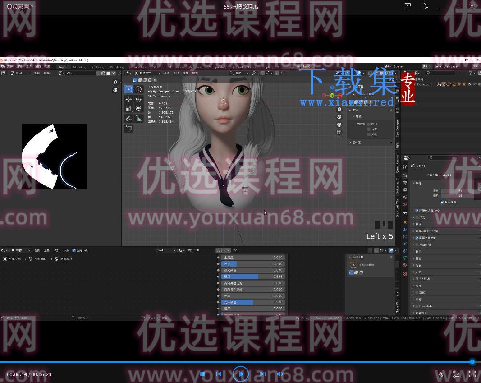This screenshot has height=383, width=481.
Task: Toggle the camera view icon
Action: [339, 125]
